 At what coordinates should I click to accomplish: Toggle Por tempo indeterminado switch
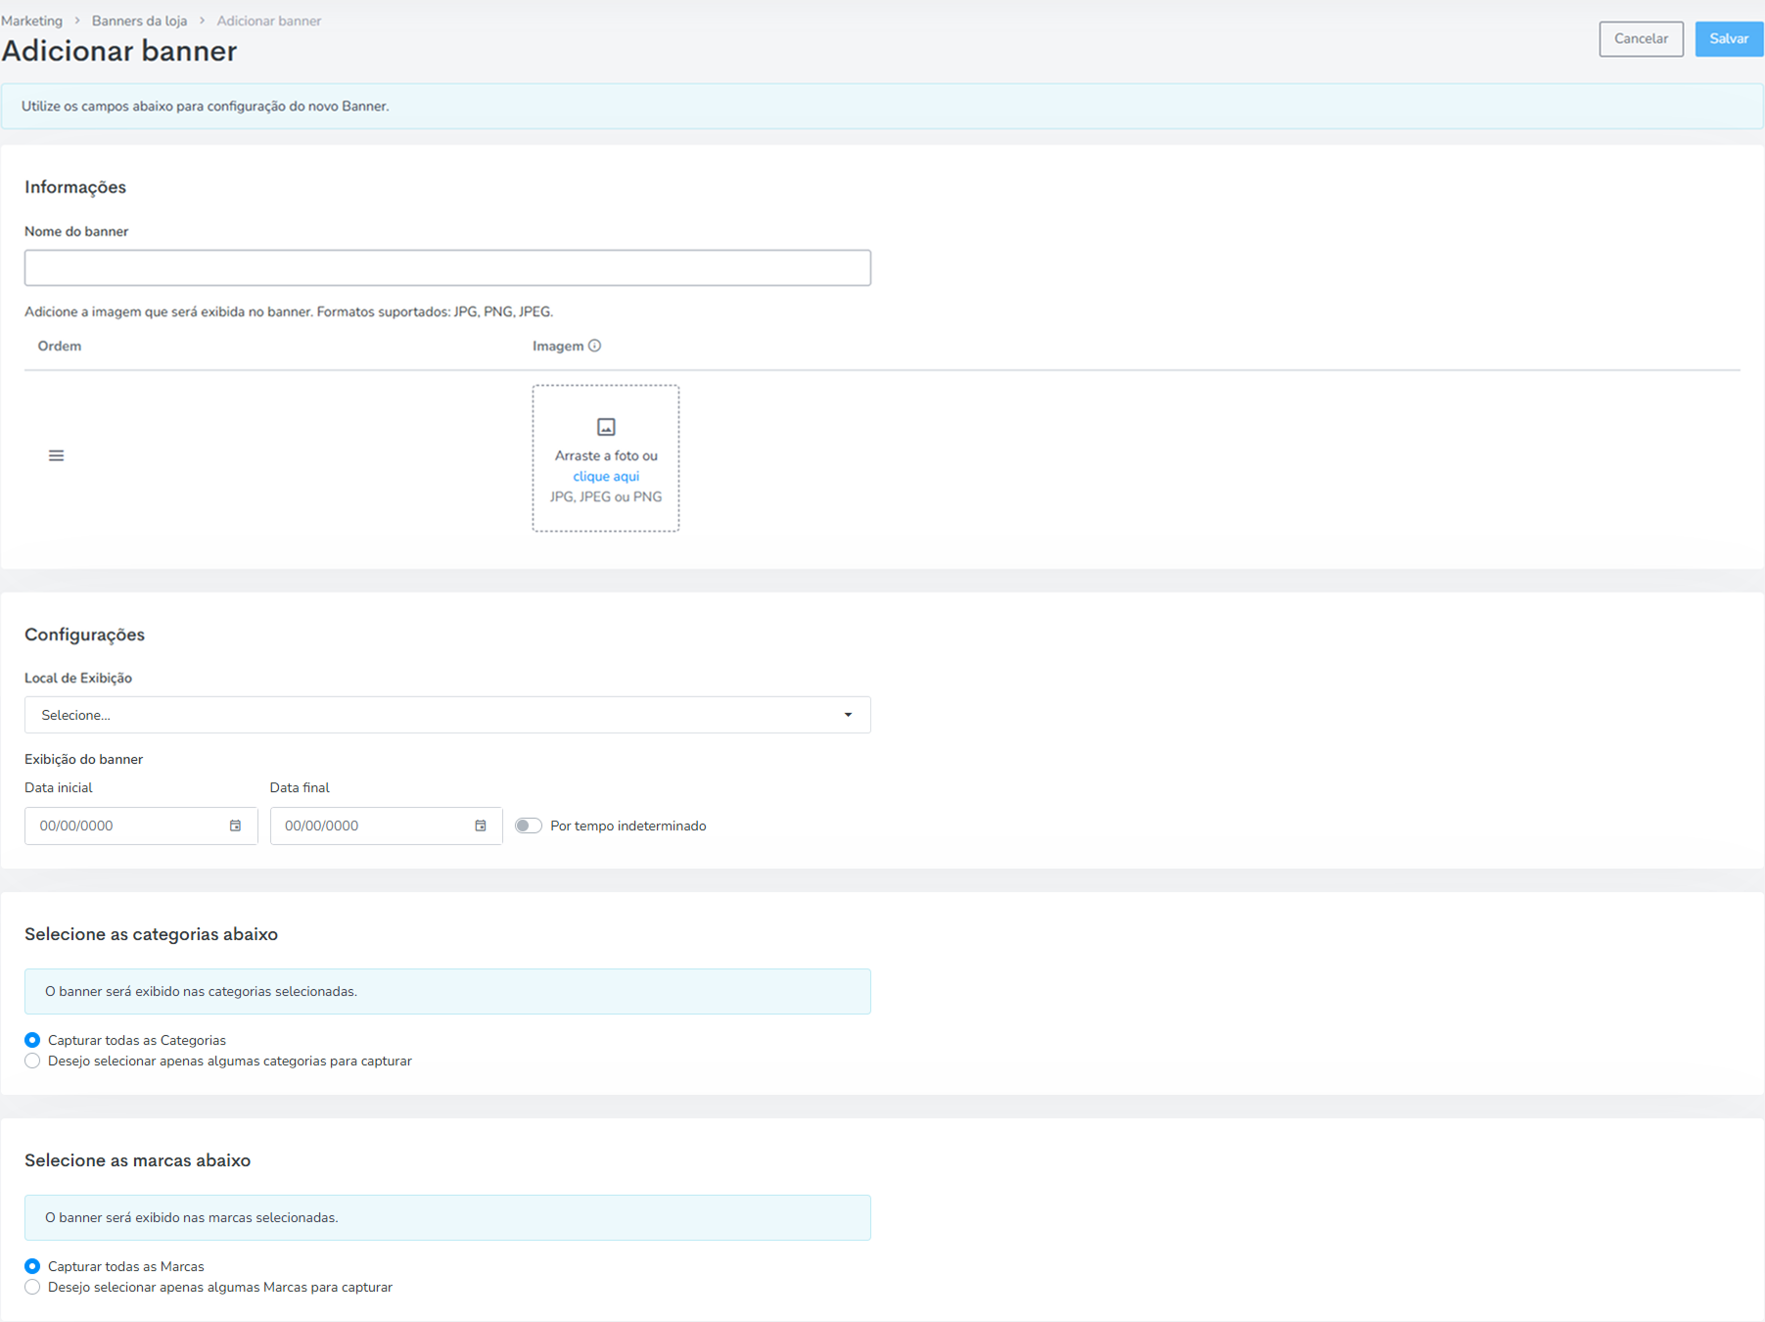(529, 826)
